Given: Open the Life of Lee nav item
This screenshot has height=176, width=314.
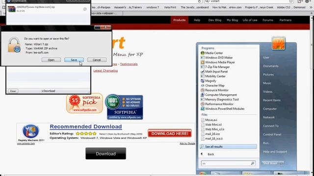Looking at the screenshot, I should pos(250,20).
